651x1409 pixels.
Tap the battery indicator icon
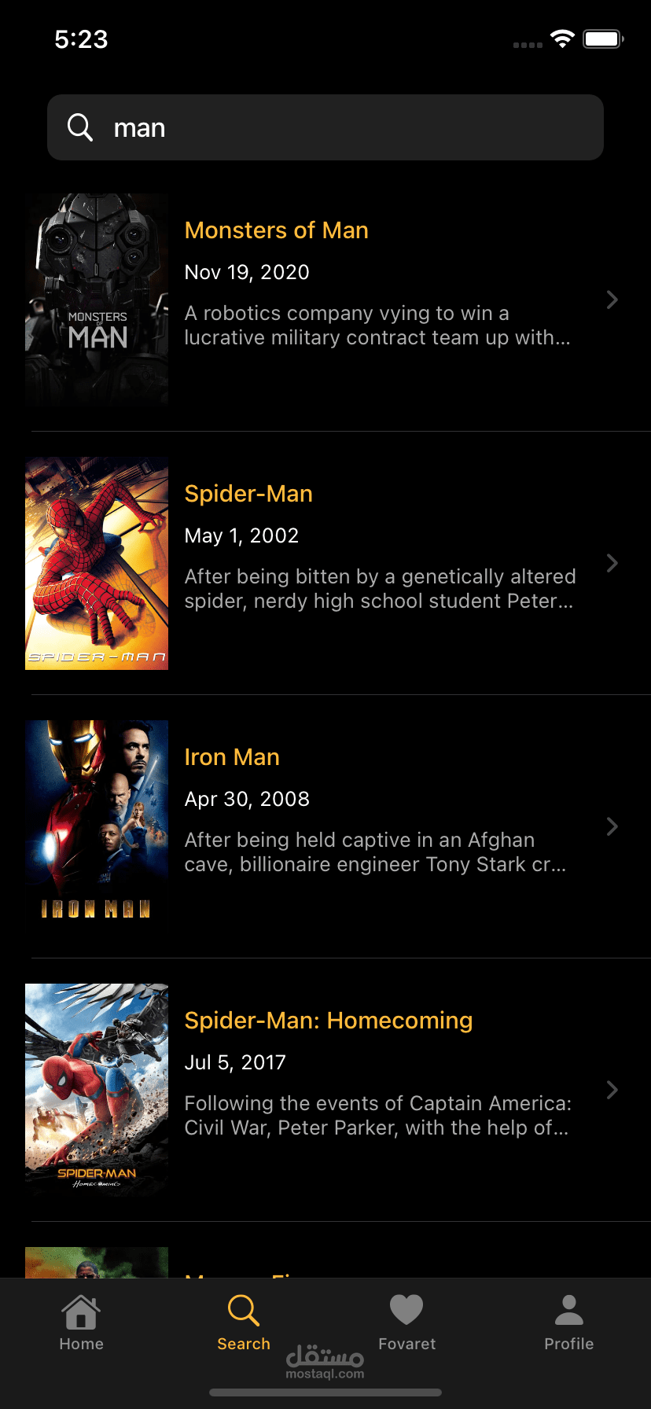click(x=603, y=39)
